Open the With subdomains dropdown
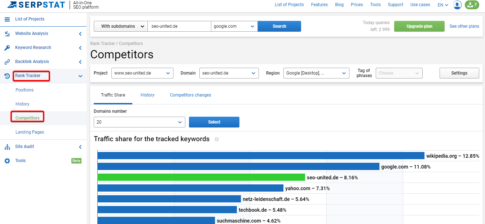Viewport: 485px width, 224px height. pos(121,26)
